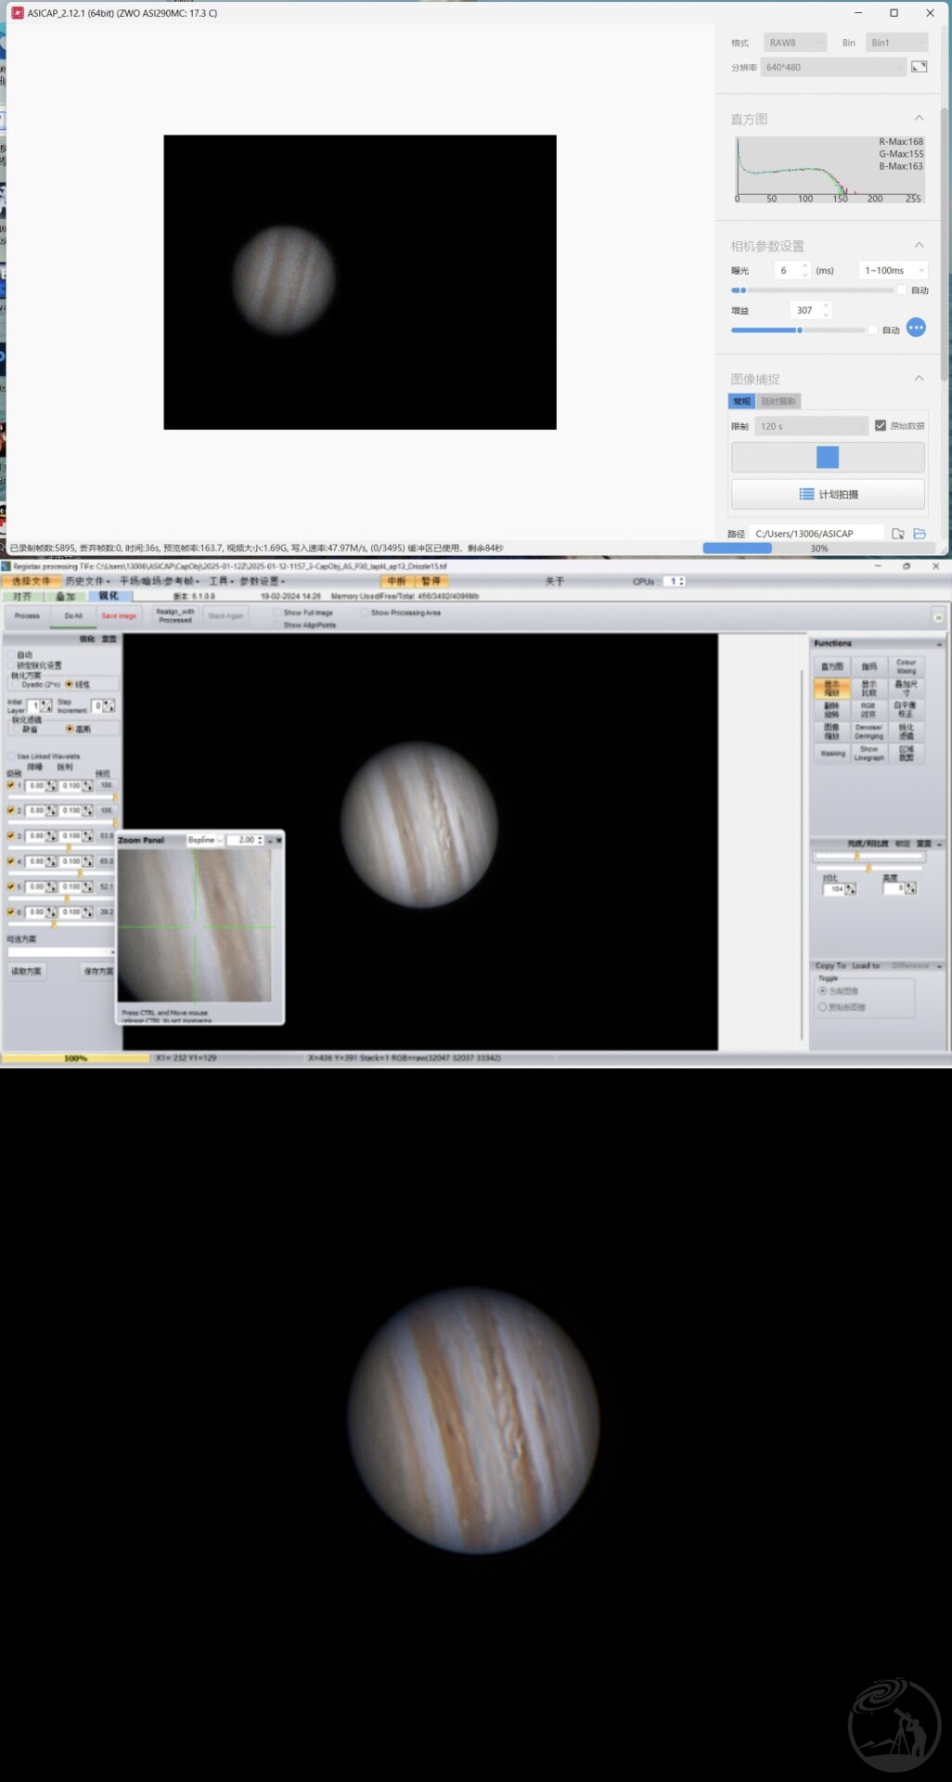Click the list icon on 计划拍摄 button
The height and width of the screenshot is (1782, 952).
point(806,495)
